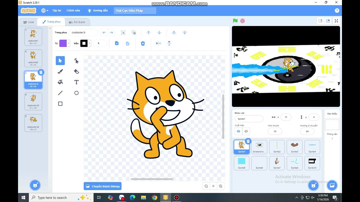Select the arrow Select tool
The width and height of the screenshot is (360, 202).
point(60,61)
